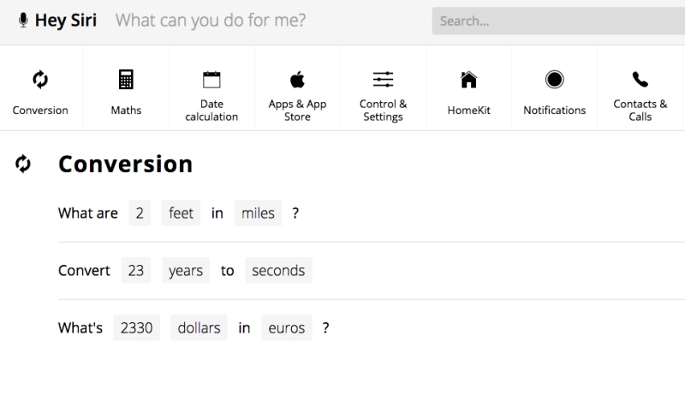Click the "years" unit option

coord(186,271)
